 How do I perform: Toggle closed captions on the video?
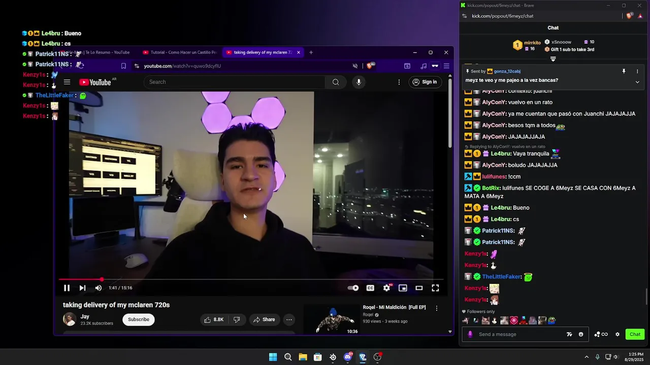[370, 288]
